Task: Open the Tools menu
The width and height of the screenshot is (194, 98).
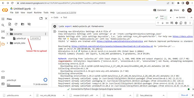Action: coord(46,13)
